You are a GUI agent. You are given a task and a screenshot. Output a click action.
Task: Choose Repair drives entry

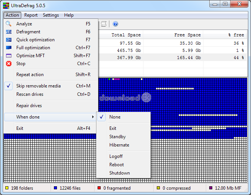click(x=51, y=106)
